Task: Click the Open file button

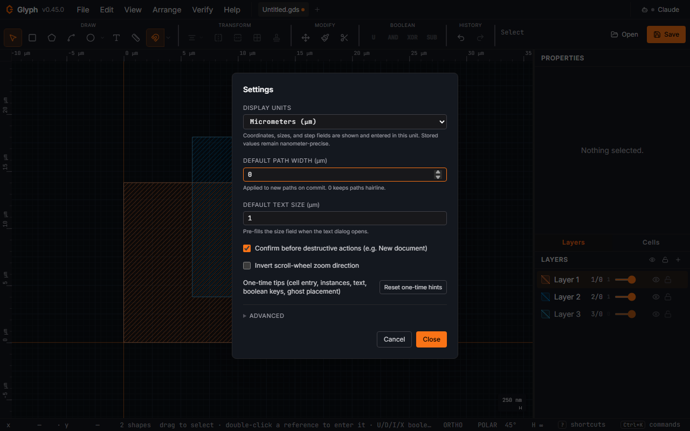Action: pos(624,34)
